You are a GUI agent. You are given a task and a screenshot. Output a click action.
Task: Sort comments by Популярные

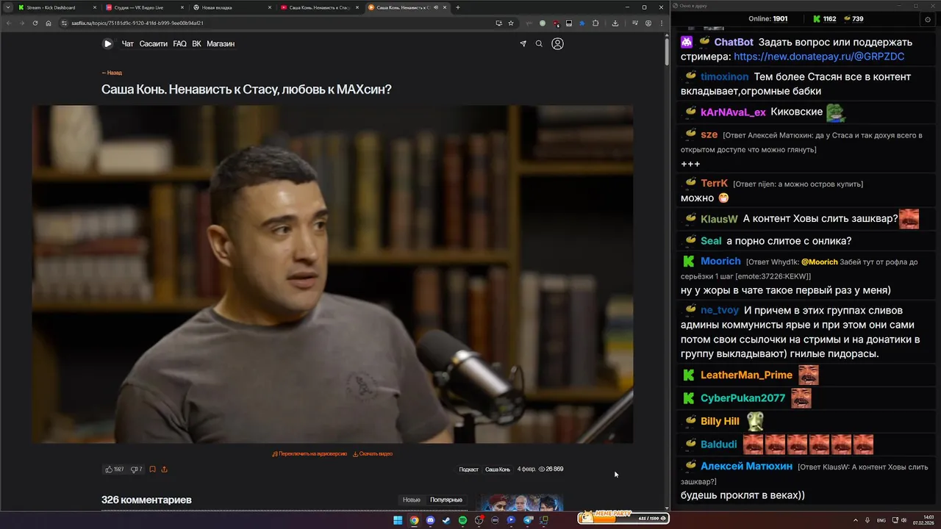(x=446, y=500)
